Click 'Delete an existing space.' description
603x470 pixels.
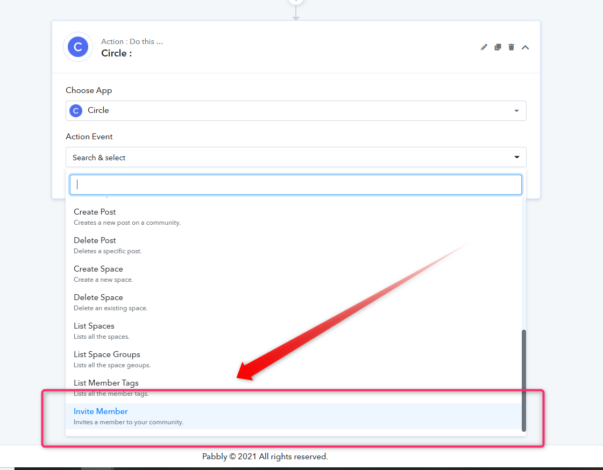click(110, 308)
